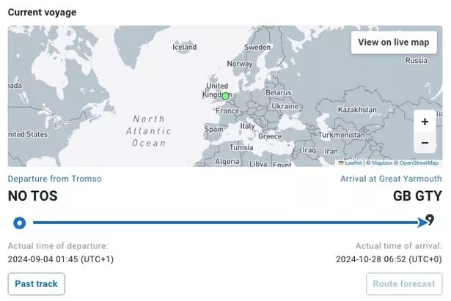Screen dimensions: 451x301
Task: Click the NO TOS port code
Action: [x=33, y=196]
